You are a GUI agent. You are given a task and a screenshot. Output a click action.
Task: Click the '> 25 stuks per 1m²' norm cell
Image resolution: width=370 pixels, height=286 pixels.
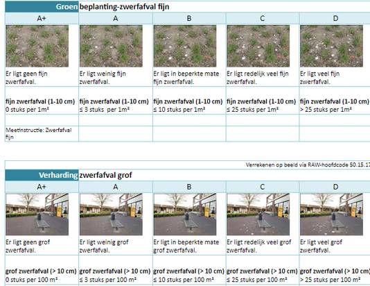tap(335, 101)
